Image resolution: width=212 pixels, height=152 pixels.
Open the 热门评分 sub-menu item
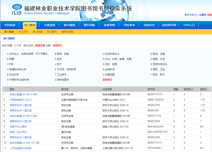(23, 32)
